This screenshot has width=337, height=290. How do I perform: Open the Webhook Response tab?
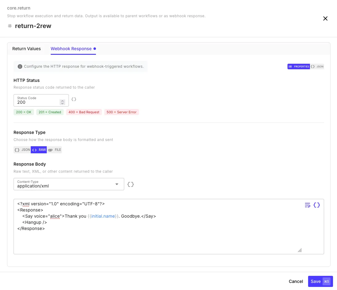point(71,49)
